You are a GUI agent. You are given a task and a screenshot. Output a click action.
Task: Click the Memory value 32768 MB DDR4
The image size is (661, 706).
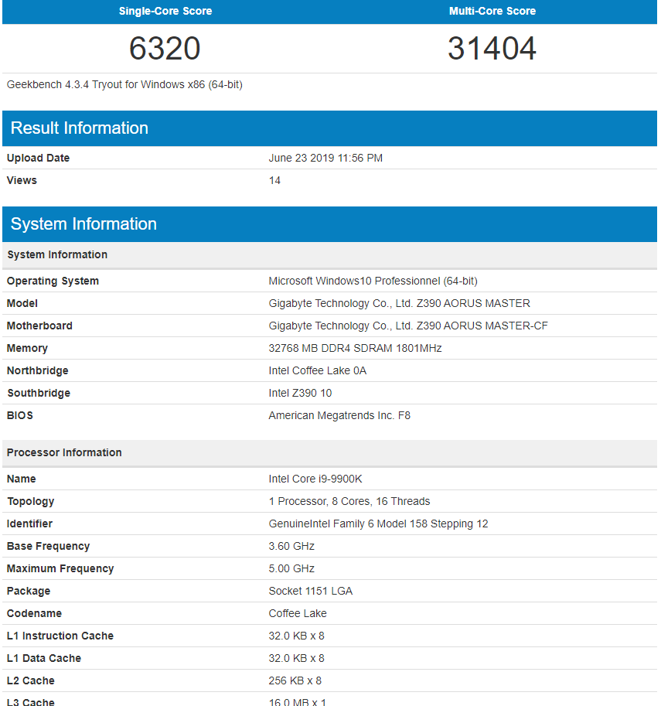(355, 348)
